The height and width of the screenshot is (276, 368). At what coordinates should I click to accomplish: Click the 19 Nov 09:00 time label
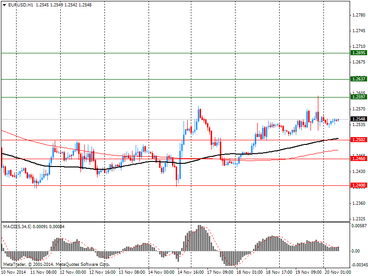coord(308,272)
